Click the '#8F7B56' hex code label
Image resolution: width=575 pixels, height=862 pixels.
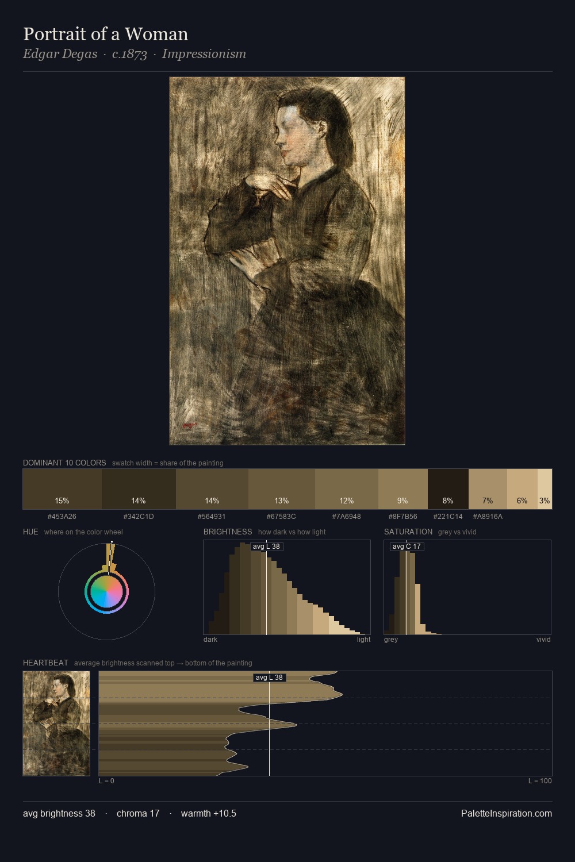pos(403,517)
